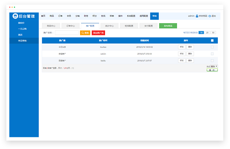
Task: Set items per page to 20
Action: point(207,32)
